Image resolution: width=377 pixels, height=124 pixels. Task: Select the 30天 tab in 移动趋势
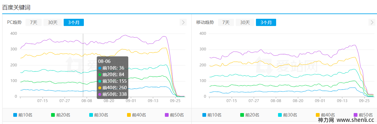245,23
